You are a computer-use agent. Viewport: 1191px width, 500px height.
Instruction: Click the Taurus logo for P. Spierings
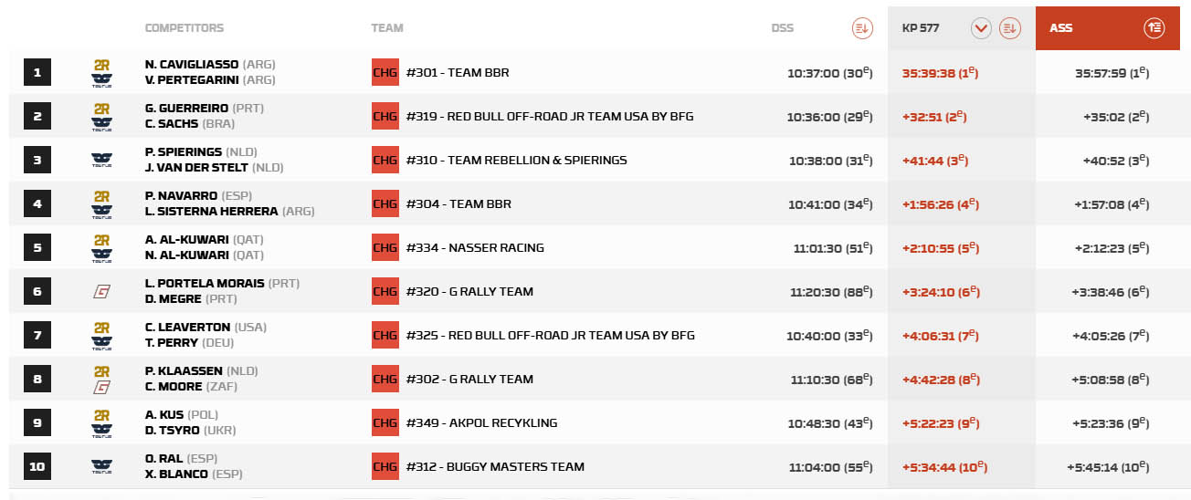point(101,161)
